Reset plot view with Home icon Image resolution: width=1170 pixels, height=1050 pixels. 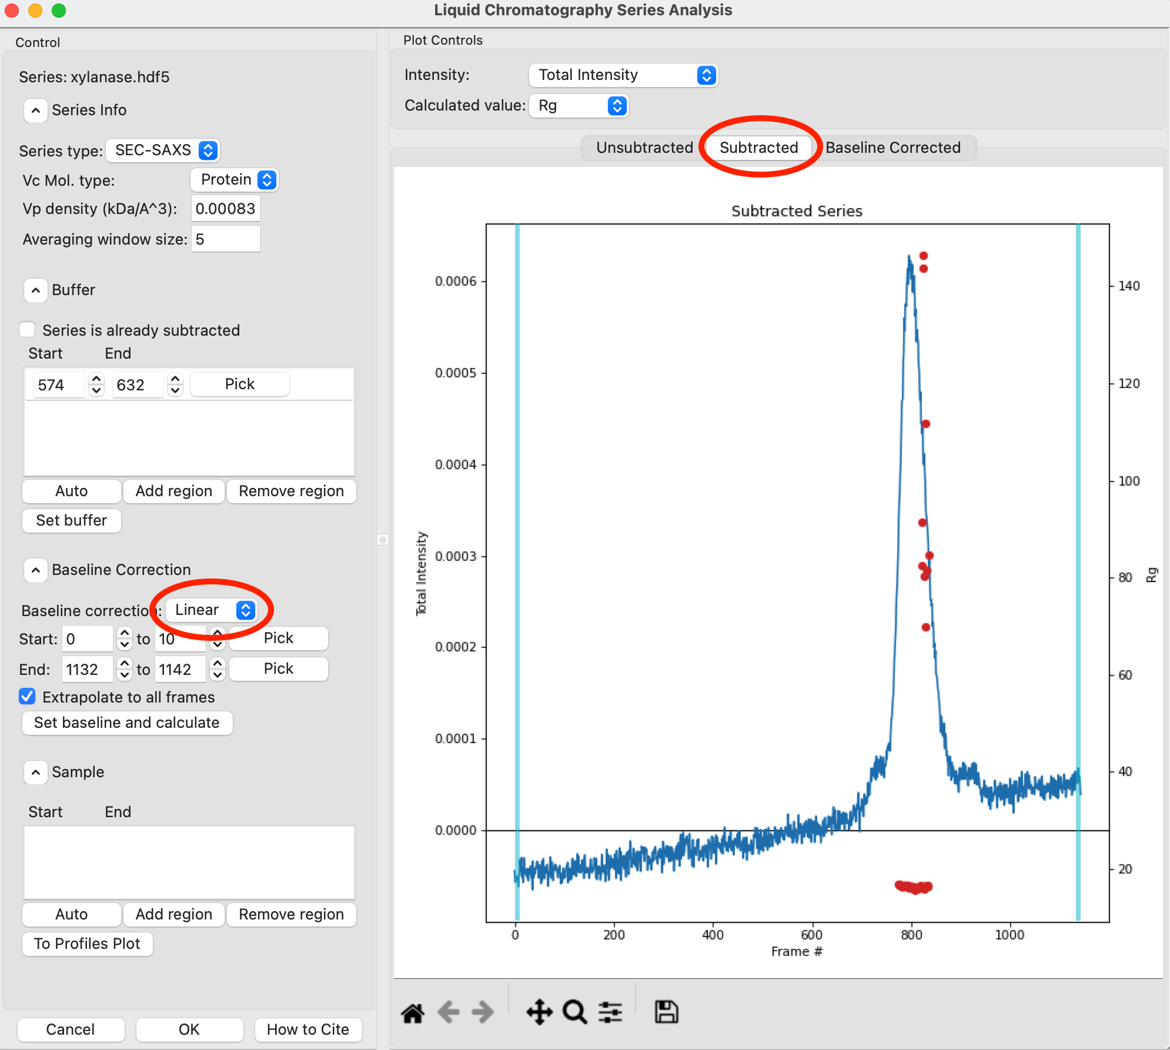tap(413, 1013)
